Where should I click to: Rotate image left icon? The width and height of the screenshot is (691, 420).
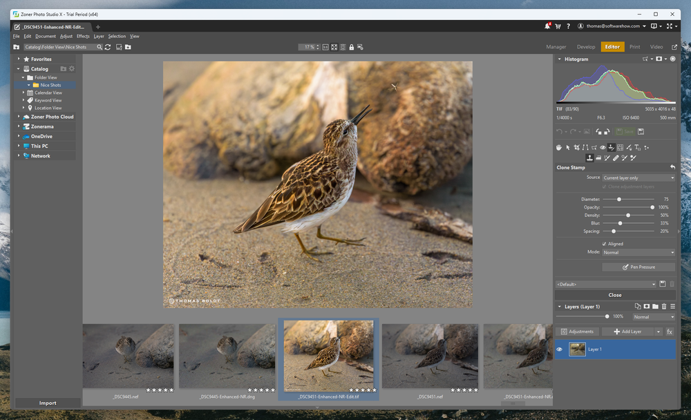[x=598, y=131]
